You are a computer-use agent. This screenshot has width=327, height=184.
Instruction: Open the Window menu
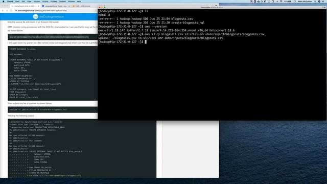pyautogui.click(x=72, y=1)
